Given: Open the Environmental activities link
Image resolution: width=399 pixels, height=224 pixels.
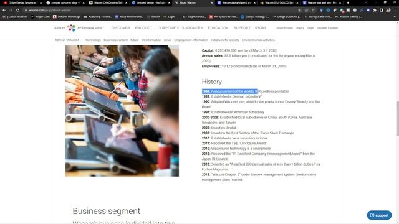Looking at the screenshot, I should [258, 40].
